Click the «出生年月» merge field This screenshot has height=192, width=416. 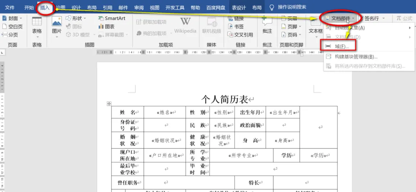coord(283,112)
